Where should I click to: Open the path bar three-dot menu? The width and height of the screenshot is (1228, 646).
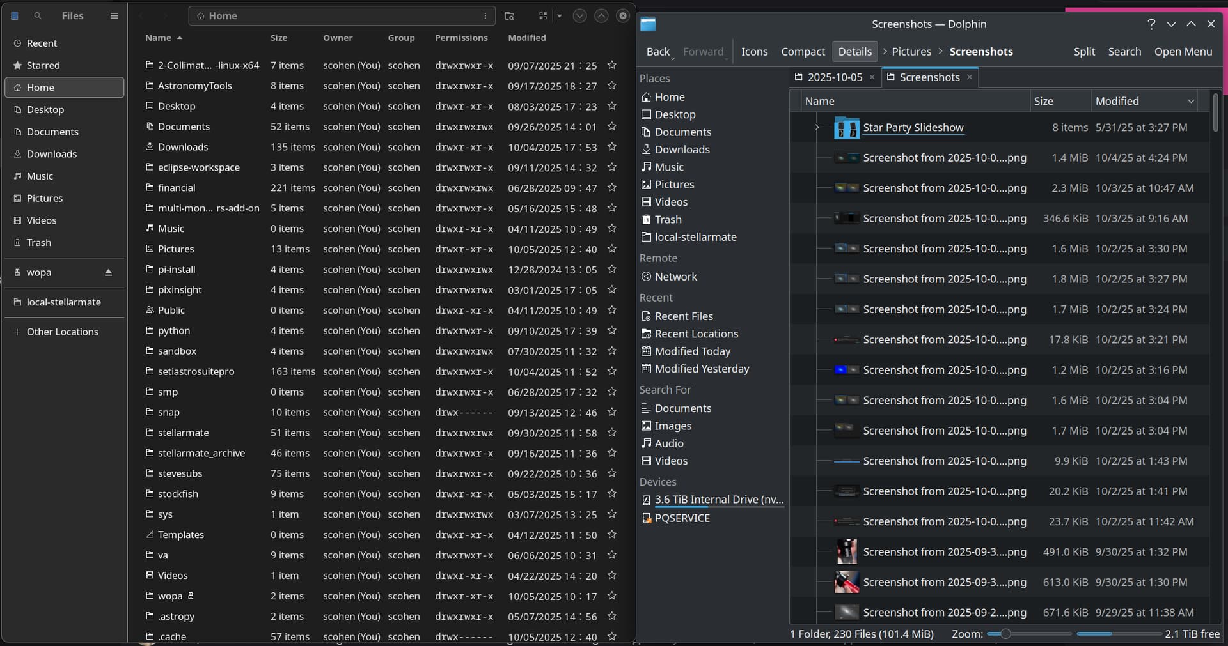coord(485,16)
